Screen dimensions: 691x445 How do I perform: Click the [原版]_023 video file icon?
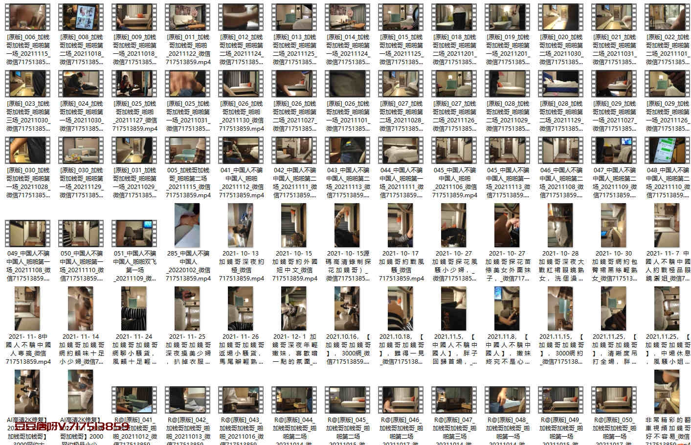click(x=28, y=84)
